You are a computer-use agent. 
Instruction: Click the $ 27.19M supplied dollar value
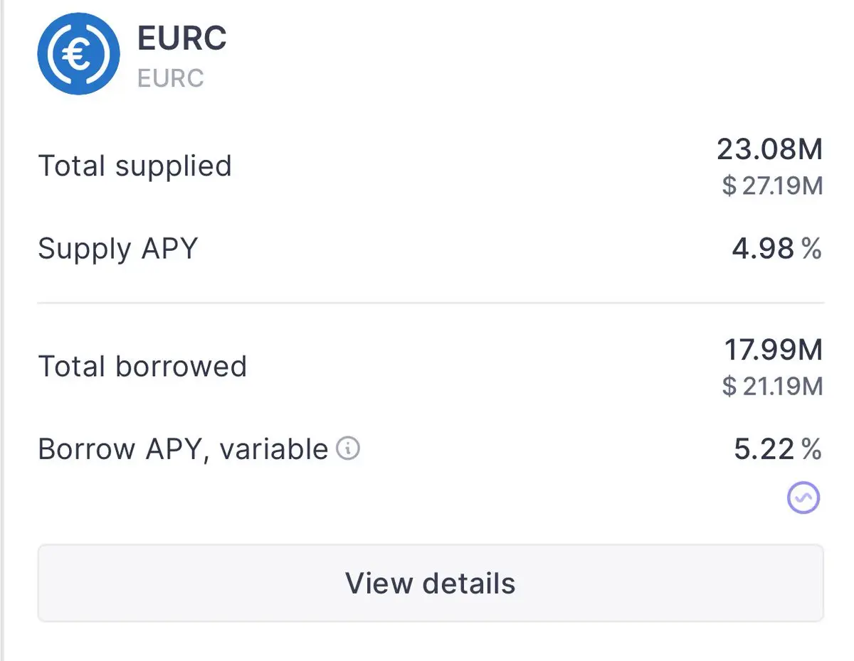pos(772,186)
